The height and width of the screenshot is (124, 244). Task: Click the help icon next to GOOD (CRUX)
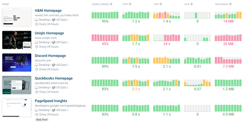click(111, 4)
